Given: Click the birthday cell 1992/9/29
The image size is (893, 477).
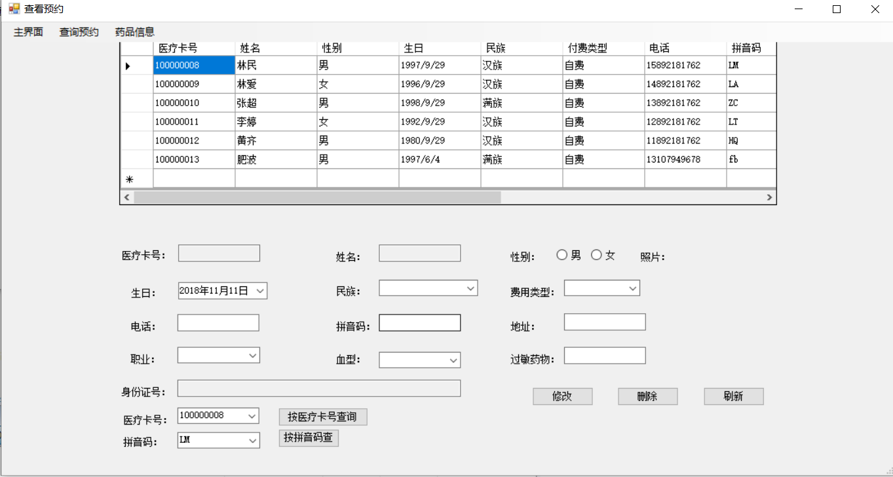Looking at the screenshot, I should [440, 122].
